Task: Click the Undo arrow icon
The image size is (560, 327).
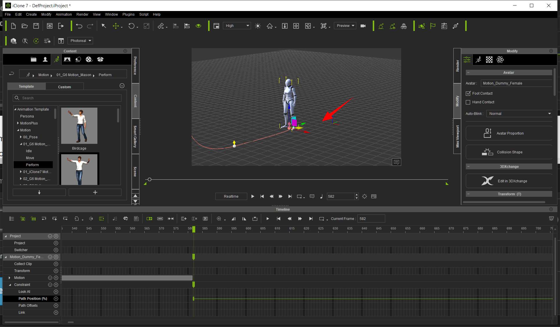Action: pyautogui.click(x=79, y=26)
